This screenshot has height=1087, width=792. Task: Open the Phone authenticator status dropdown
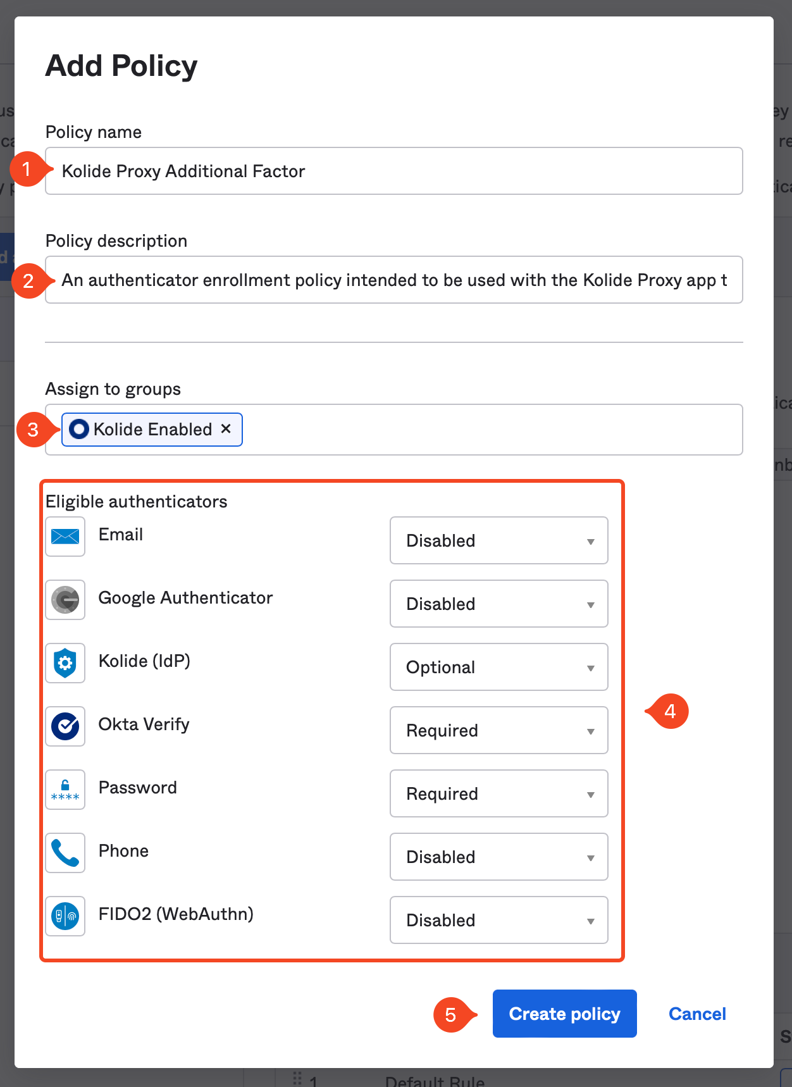499,857
